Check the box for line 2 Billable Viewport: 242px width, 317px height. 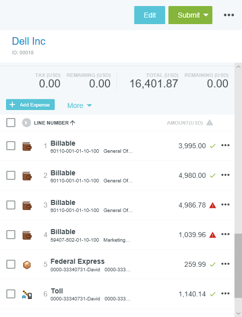click(11, 175)
